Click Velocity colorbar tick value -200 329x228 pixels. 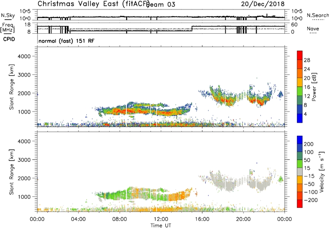coord(310,200)
